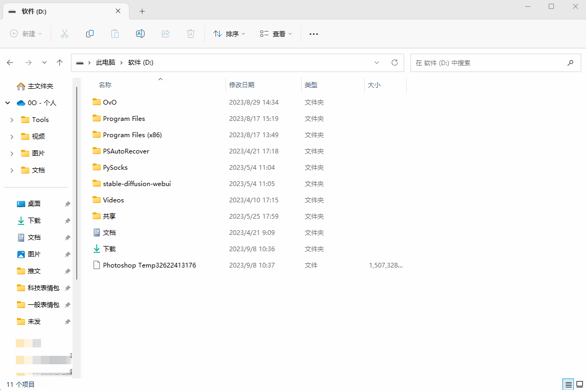Click the Share icon in toolbar
The height and width of the screenshot is (390, 586).
coord(166,34)
